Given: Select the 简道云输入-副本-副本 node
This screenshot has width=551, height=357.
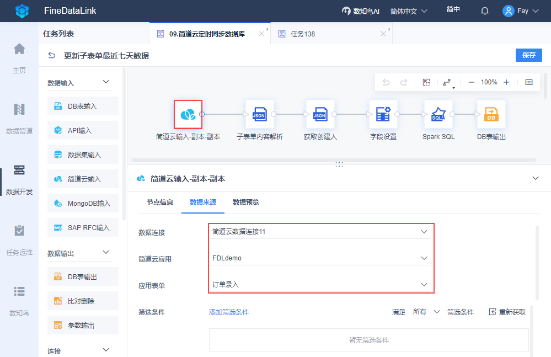Looking at the screenshot, I should tap(188, 114).
